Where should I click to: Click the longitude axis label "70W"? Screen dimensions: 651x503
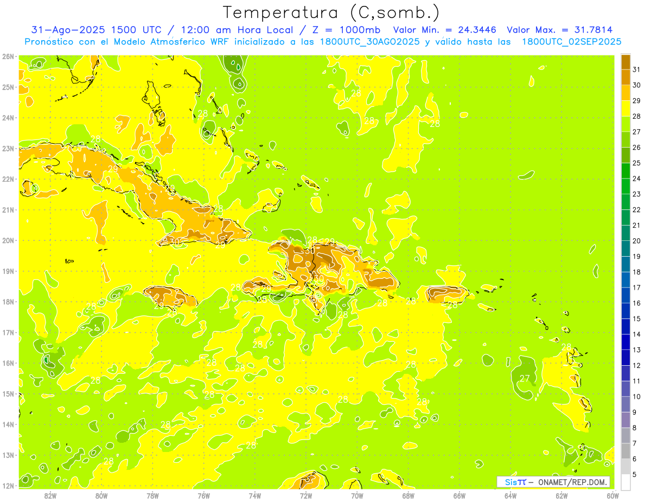pos(357,495)
